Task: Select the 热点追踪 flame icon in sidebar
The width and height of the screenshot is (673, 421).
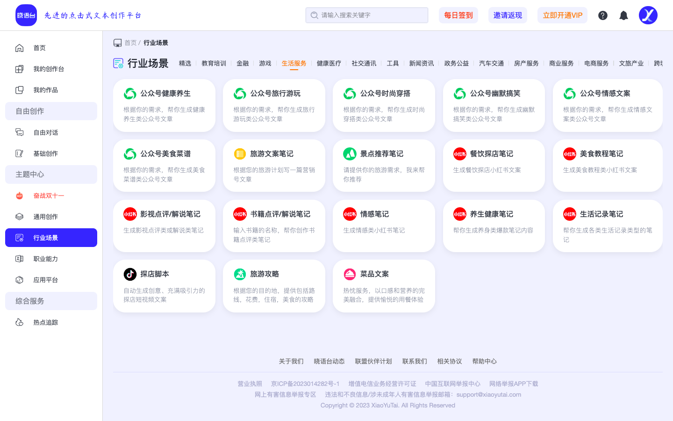Action: [x=19, y=322]
